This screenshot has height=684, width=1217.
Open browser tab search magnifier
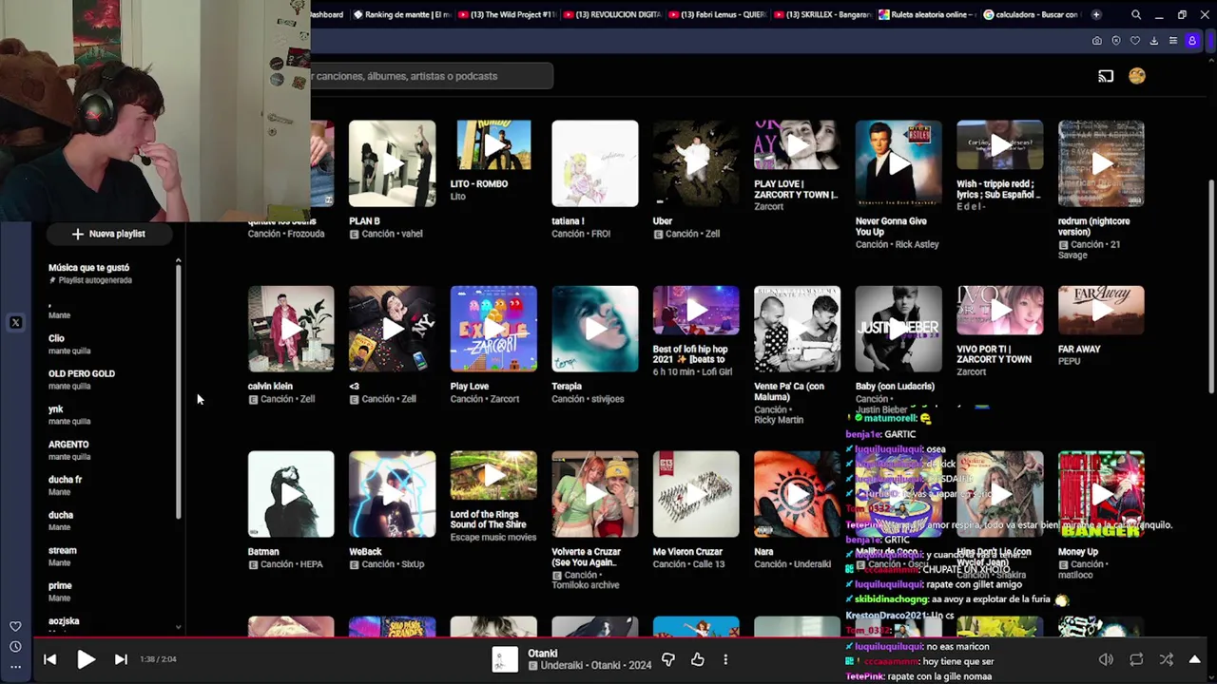[1136, 14]
